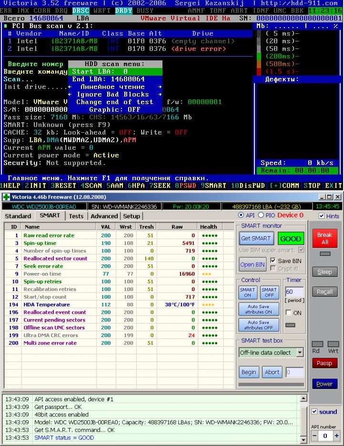
Task: Click the 7SEEK function key label
Action: tap(160, 185)
